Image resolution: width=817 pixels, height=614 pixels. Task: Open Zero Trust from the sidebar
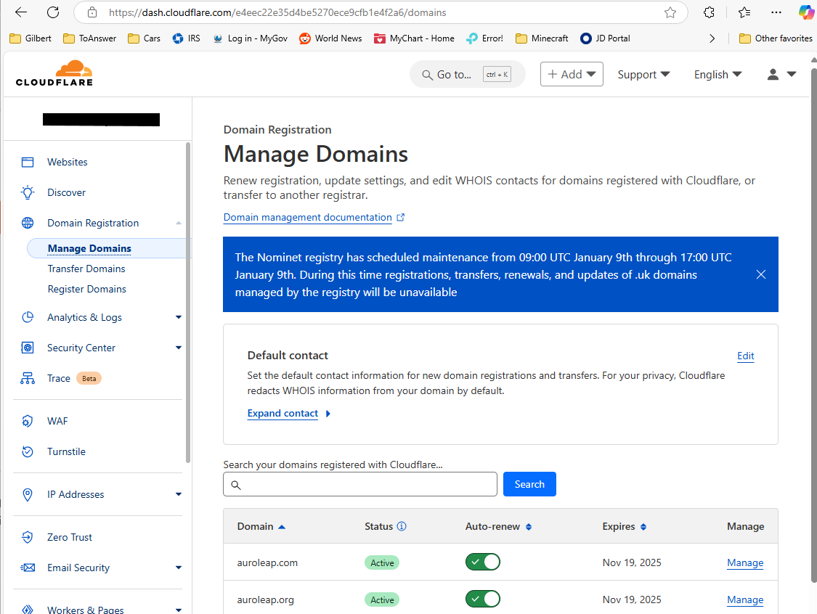tap(70, 537)
